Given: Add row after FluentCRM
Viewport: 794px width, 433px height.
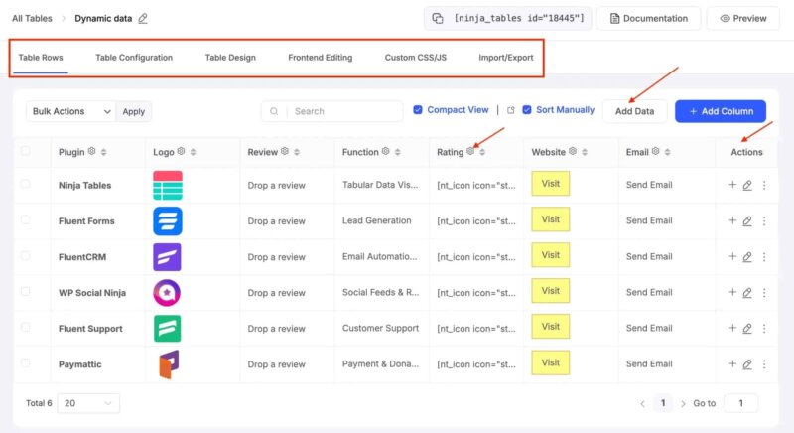Looking at the screenshot, I should click(x=732, y=256).
